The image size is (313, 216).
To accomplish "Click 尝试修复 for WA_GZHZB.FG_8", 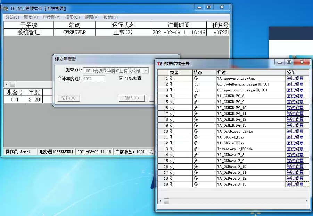I will point(295,96).
